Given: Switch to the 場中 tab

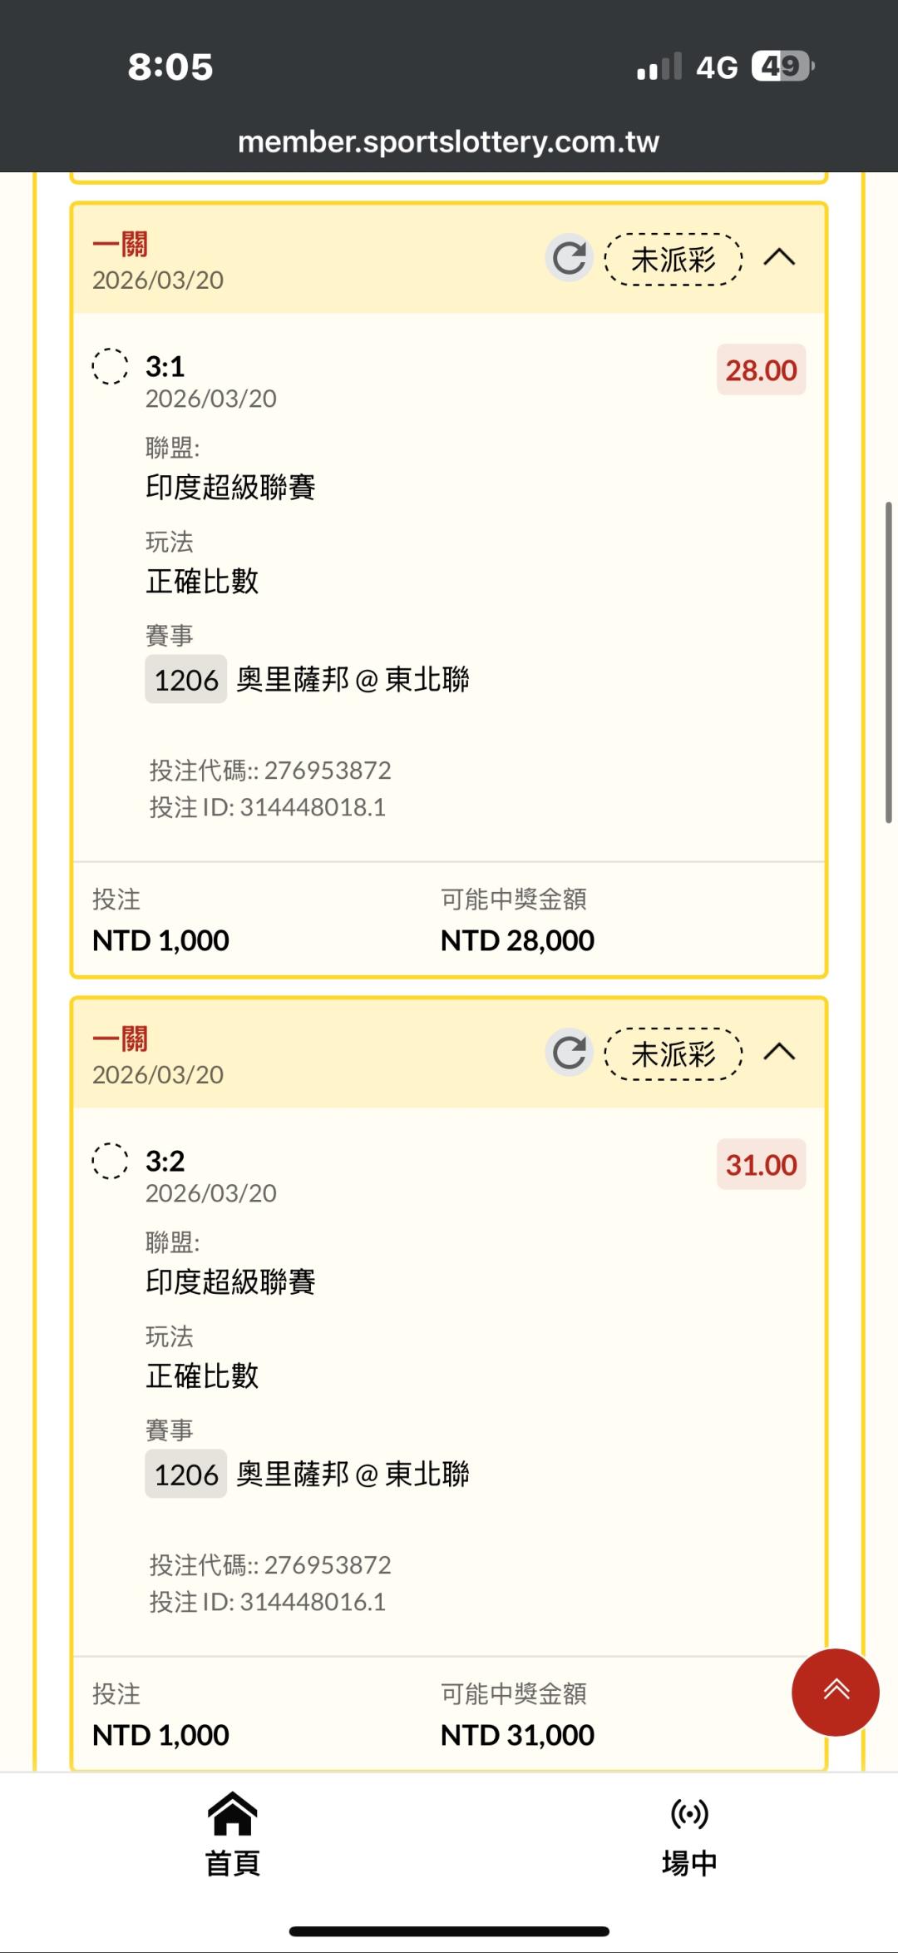Looking at the screenshot, I should click(689, 1862).
